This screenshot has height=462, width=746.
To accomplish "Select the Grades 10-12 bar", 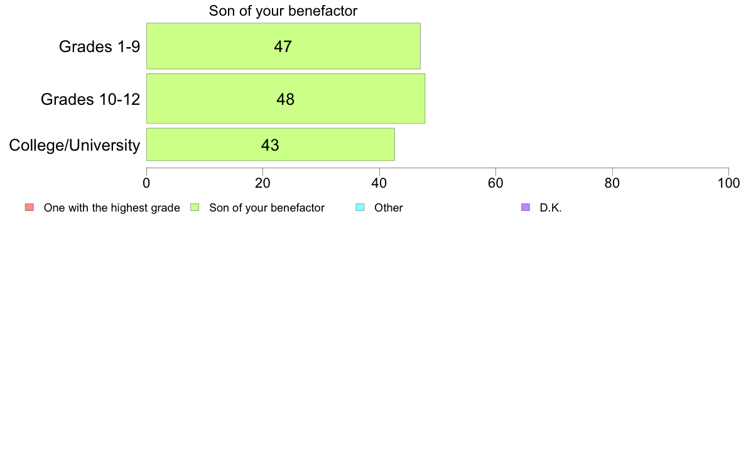I will pos(286,99).
